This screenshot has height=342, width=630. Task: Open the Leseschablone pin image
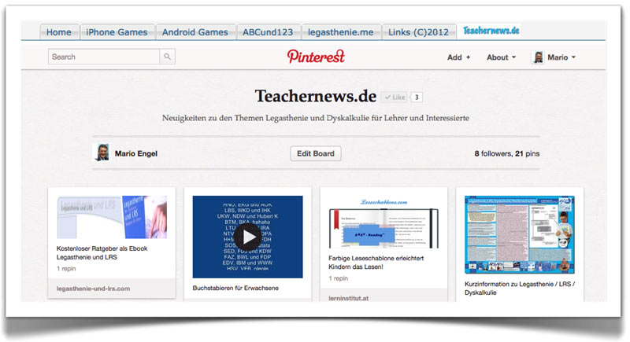384,223
